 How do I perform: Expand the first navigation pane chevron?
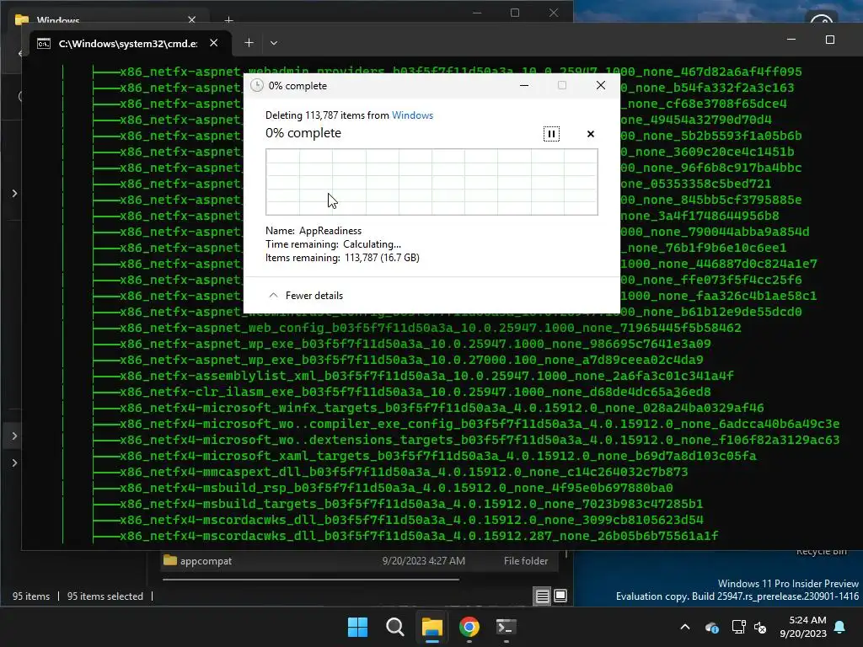(x=15, y=193)
